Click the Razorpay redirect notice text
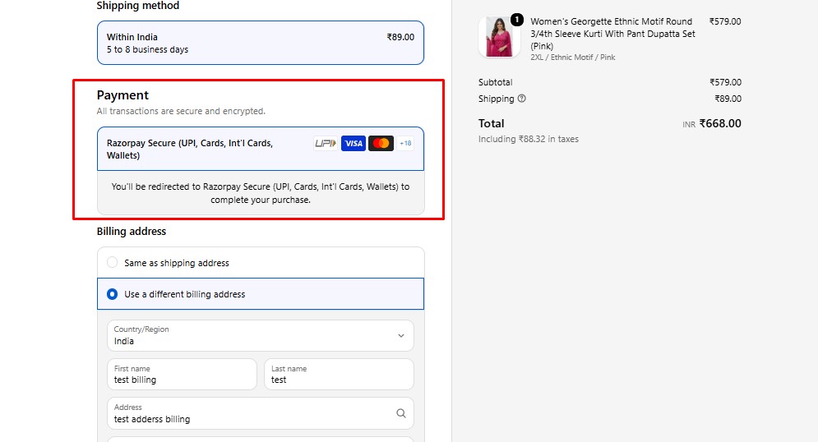This screenshot has height=442, width=818. pyautogui.click(x=261, y=193)
